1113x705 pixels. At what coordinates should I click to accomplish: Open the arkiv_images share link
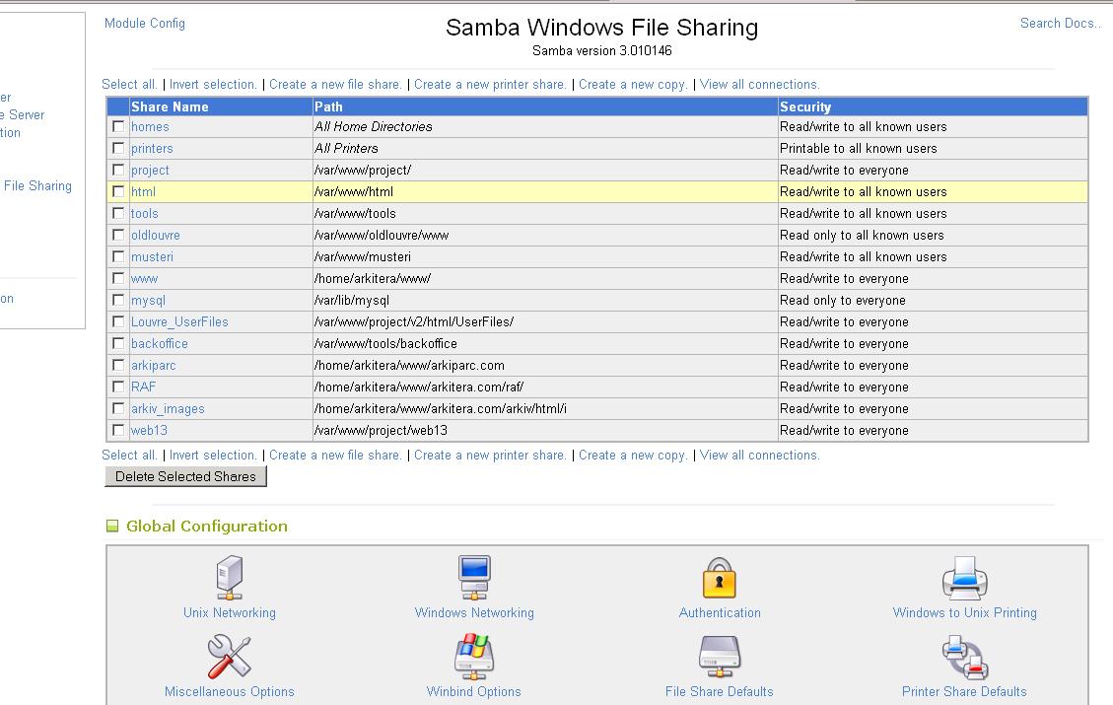pyautogui.click(x=168, y=409)
